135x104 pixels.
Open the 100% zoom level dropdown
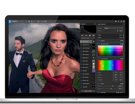pyautogui.click(x=45, y=21)
